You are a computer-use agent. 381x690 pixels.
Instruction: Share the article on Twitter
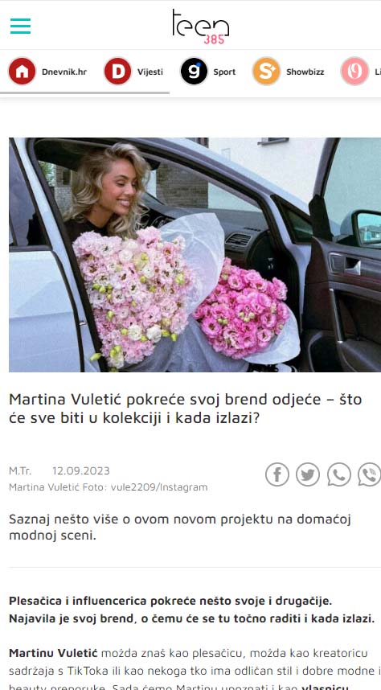[308, 474]
